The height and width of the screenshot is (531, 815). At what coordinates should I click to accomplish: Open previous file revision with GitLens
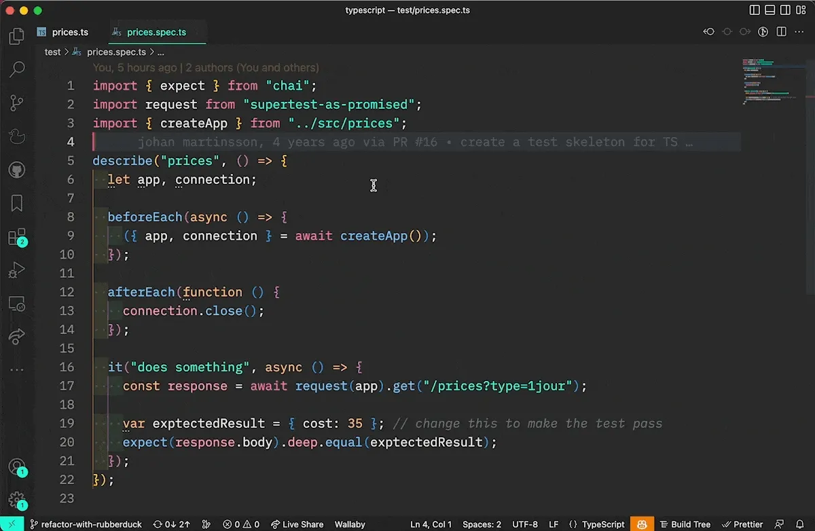tap(709, 32)
